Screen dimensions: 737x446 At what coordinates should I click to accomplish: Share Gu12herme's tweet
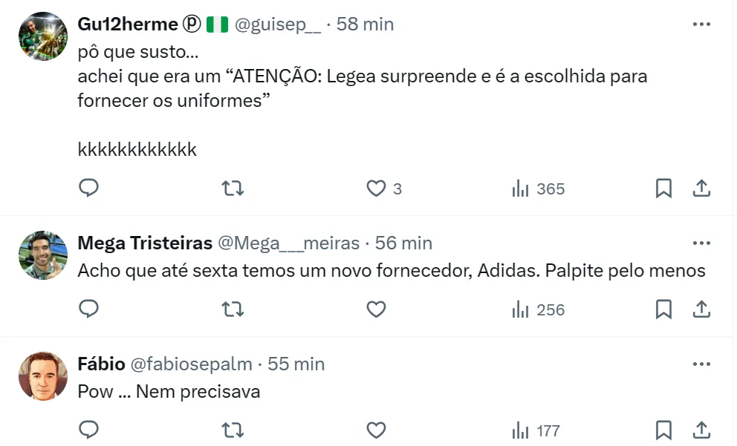702,188
